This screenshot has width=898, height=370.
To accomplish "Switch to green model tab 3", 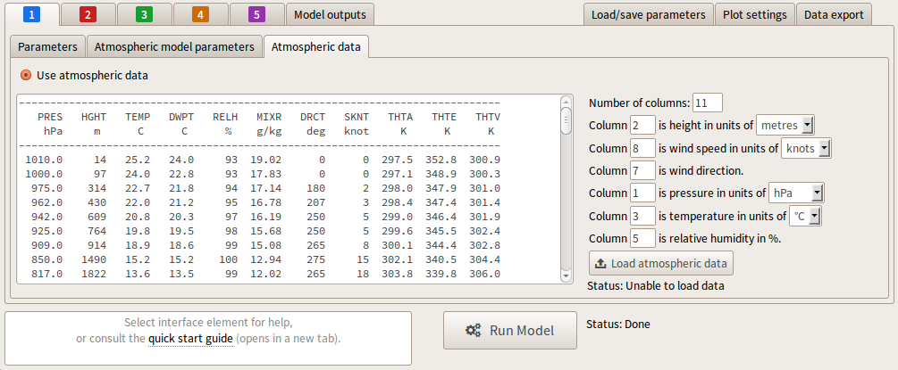I will pyautogui.click(x=144, y=14).
